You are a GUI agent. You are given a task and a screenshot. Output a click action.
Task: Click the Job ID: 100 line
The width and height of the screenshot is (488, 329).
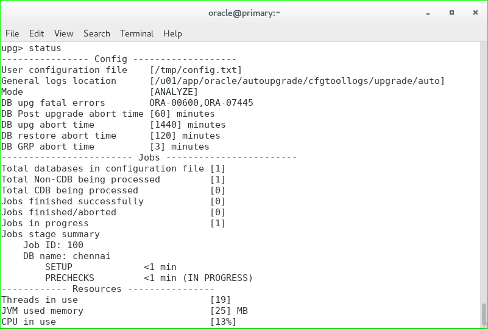click(x=53, y=245)
